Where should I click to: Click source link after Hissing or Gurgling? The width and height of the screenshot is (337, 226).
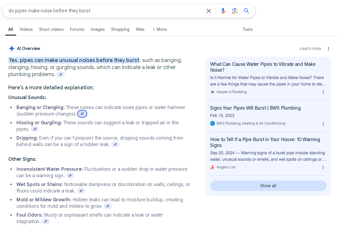35,129
